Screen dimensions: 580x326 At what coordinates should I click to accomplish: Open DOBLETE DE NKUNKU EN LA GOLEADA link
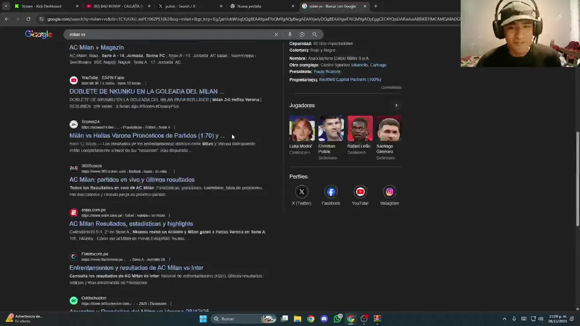click(x=147, y=91)
